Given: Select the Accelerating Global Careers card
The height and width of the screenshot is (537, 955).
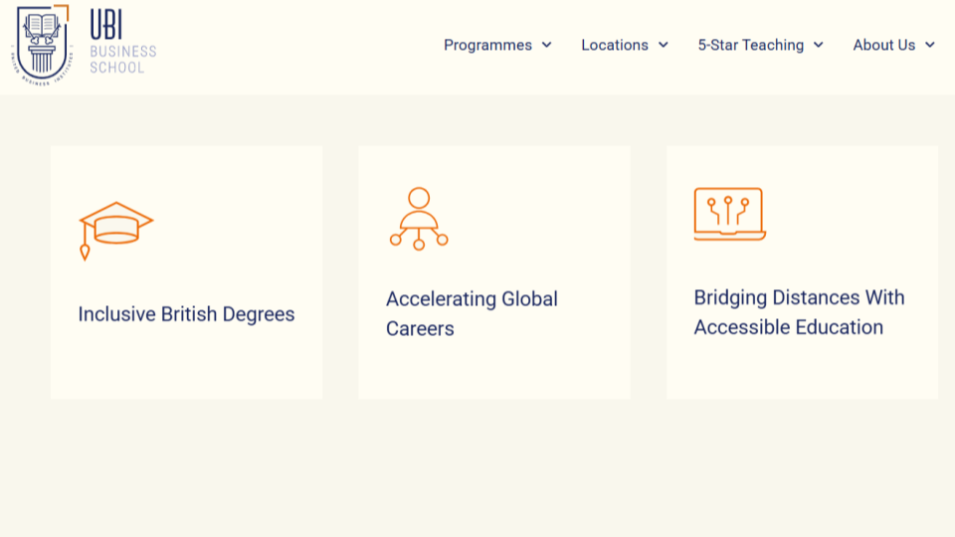Looking at the screenshot, I should (x=494, y=272).
